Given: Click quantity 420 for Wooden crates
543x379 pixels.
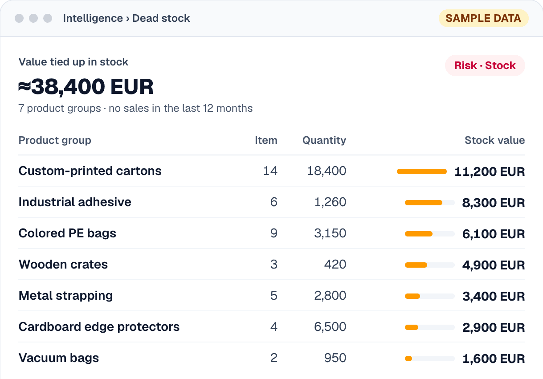Looking at the screenshot, I should 335,265.
